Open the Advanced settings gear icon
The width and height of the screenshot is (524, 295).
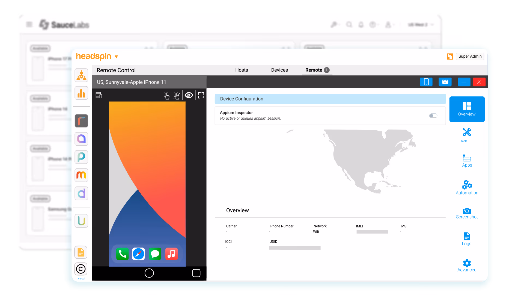click(467, 263)
